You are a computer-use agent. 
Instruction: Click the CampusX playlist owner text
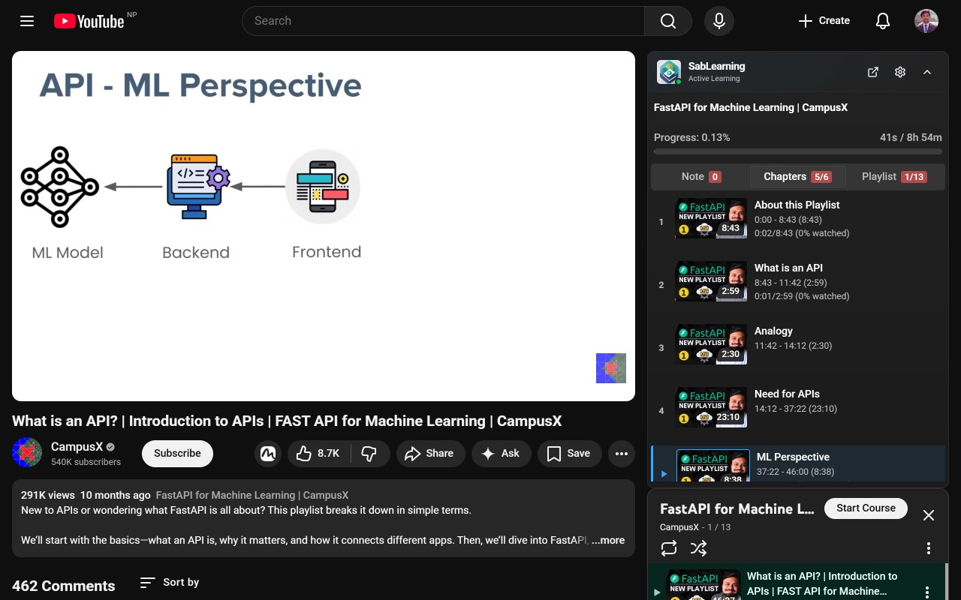click(679, 527)
